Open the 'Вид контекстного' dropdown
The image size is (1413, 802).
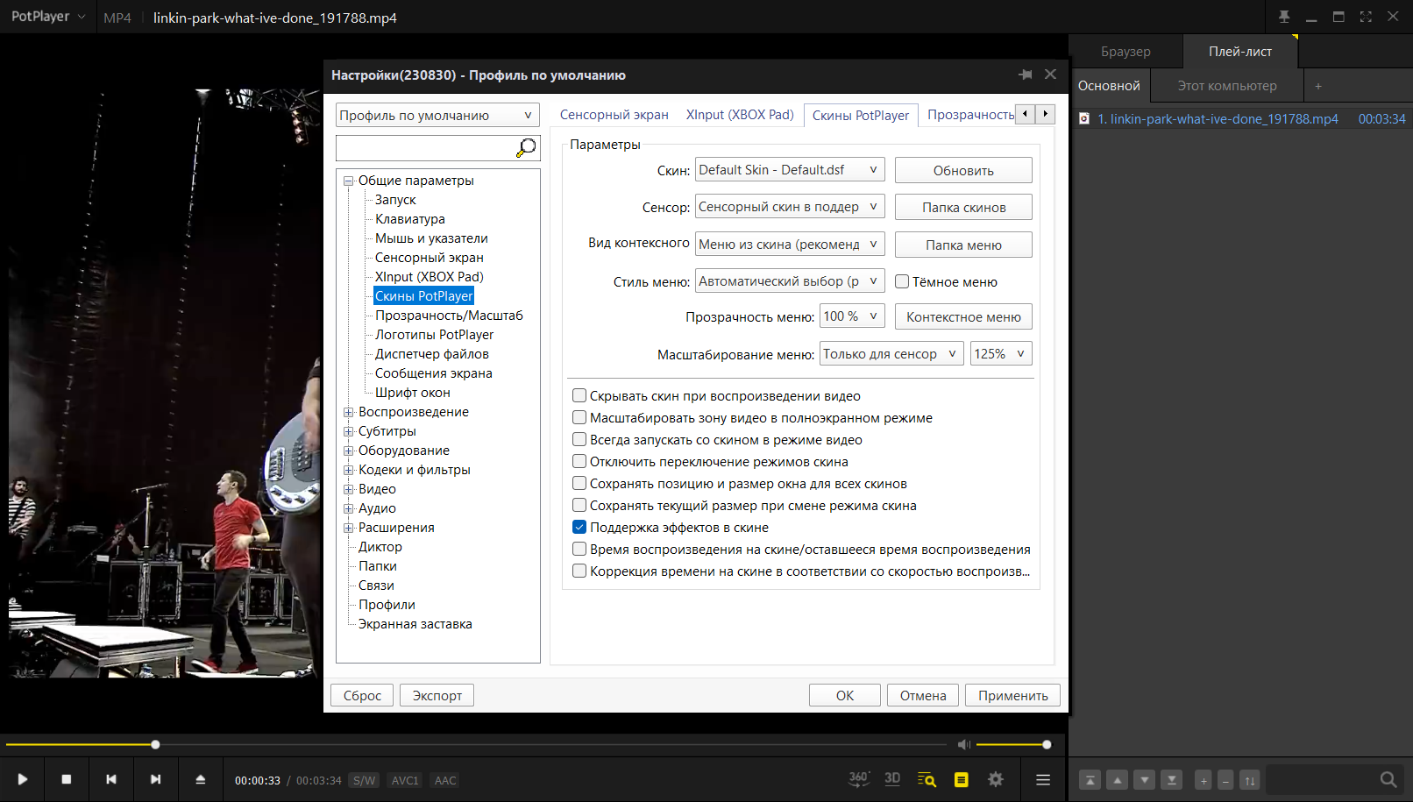(790, 245)
